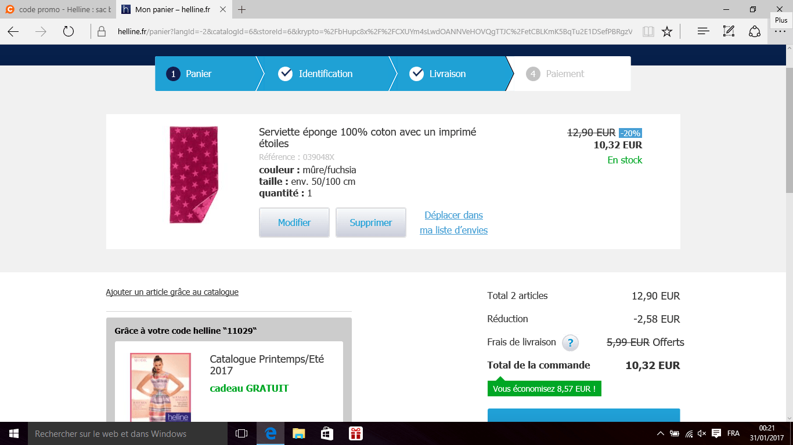The height and width of the screenshot is (445, 793).
Task: Click the pink star towel thumbnail
Action: click(x=193, y=174)
